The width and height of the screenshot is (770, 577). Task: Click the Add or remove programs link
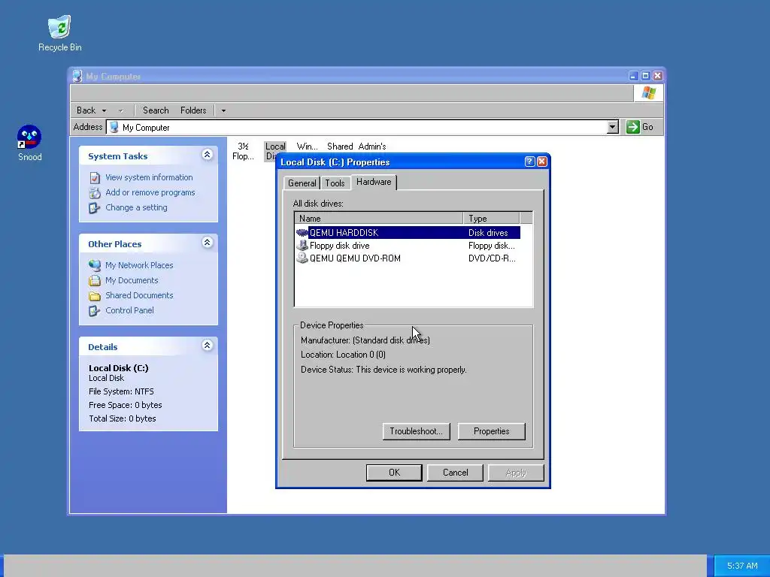click(150, 193)
